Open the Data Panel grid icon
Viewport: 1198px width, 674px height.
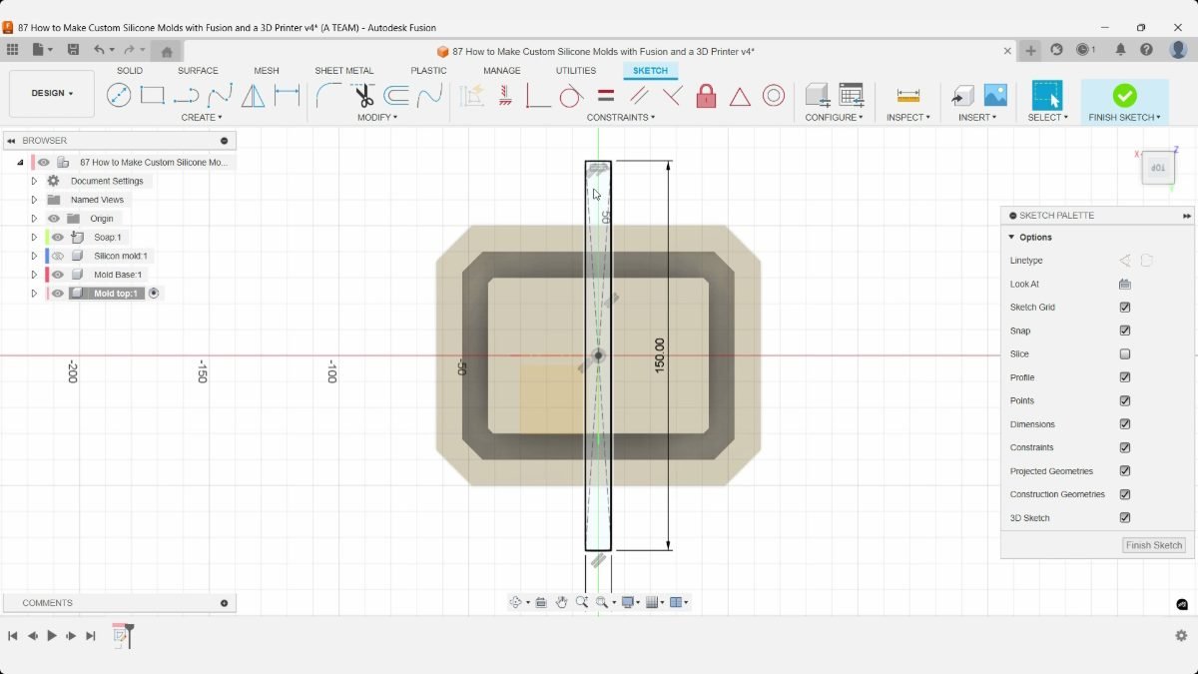point(12,49)
